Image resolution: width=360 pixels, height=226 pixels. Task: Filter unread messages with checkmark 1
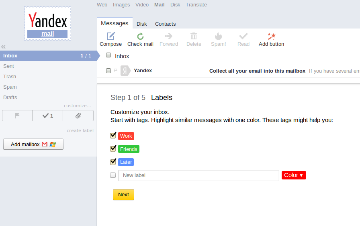tap(48, 116)
